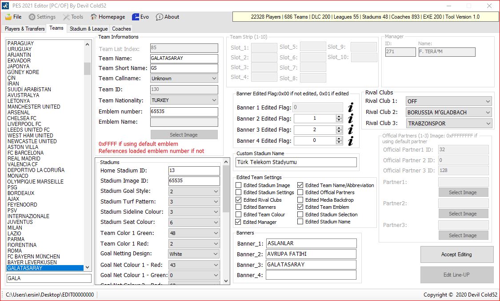500x301 pixels.
Task: Click the info icon beside Banner 4 Edited Flag
Action: [x=351, y=141]
